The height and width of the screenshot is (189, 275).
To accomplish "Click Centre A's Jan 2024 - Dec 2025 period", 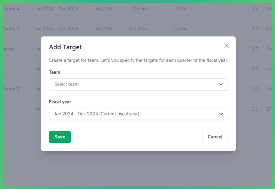I will [x=56, y=9].
